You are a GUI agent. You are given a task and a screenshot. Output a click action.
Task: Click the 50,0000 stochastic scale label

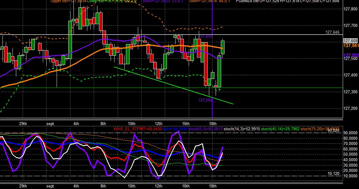351,154
